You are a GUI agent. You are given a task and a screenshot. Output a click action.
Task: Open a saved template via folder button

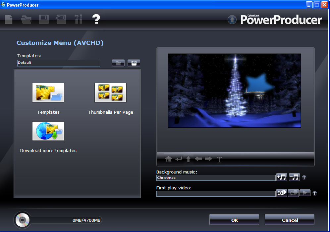[x=118, y=63]
